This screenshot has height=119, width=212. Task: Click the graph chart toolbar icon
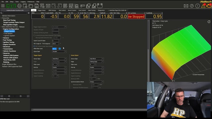[77, 6]
